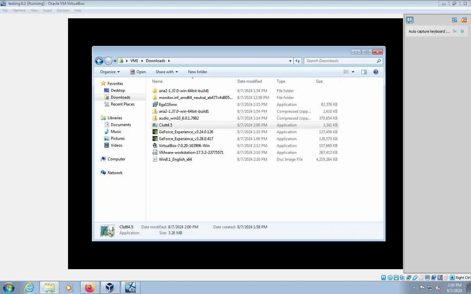Expand the VM1 breadcrumb arrow

point(142,61)
